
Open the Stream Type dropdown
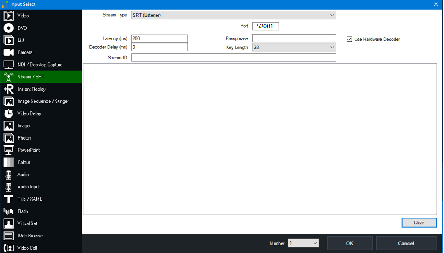(x=233, y=15)
